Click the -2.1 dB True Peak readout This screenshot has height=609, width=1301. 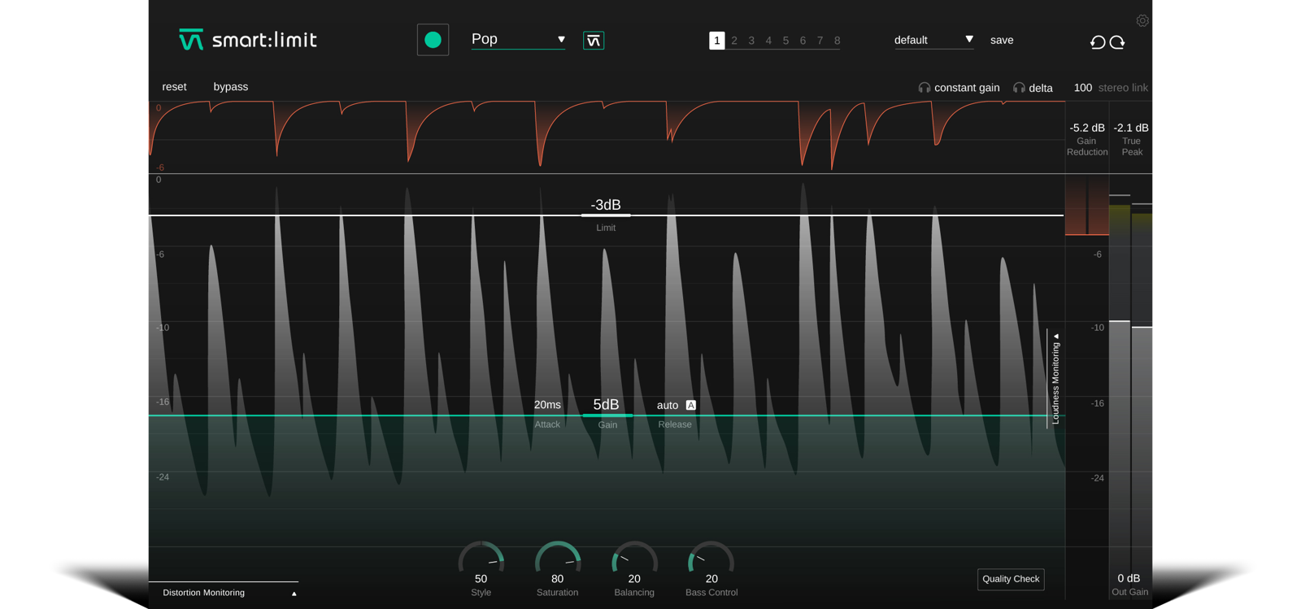[x=1131, y=128]
